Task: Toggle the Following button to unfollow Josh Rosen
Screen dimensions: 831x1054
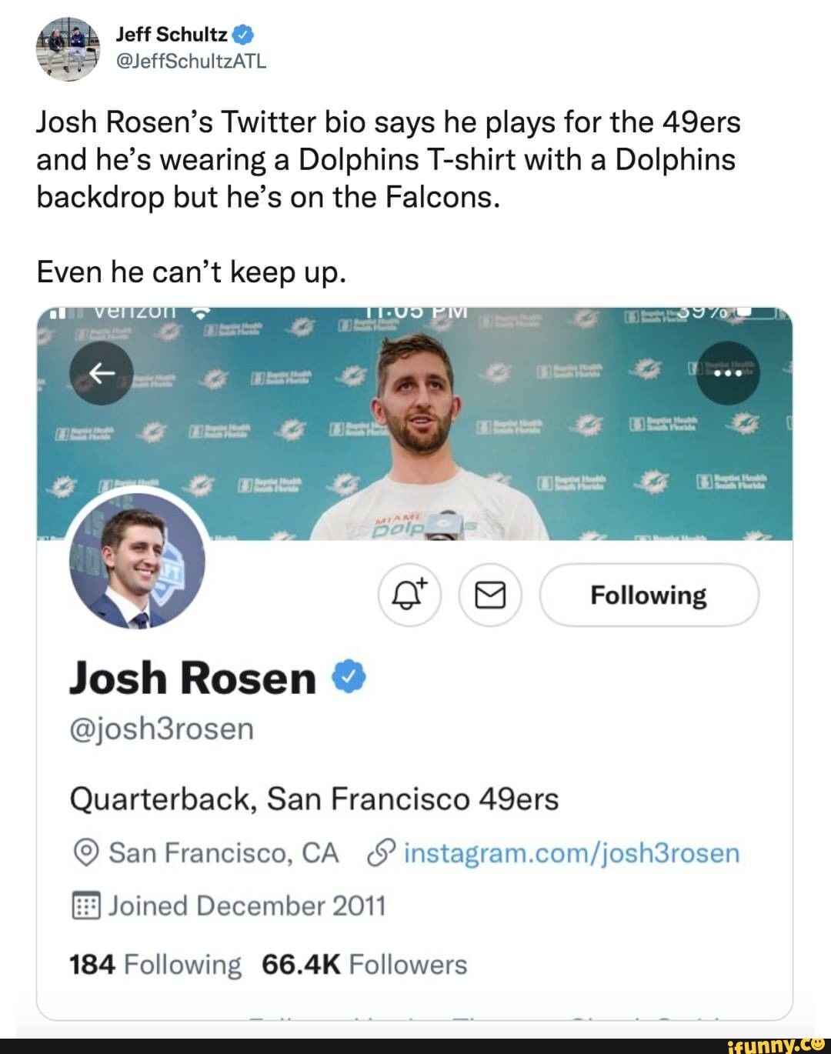Action: [649, 594]
